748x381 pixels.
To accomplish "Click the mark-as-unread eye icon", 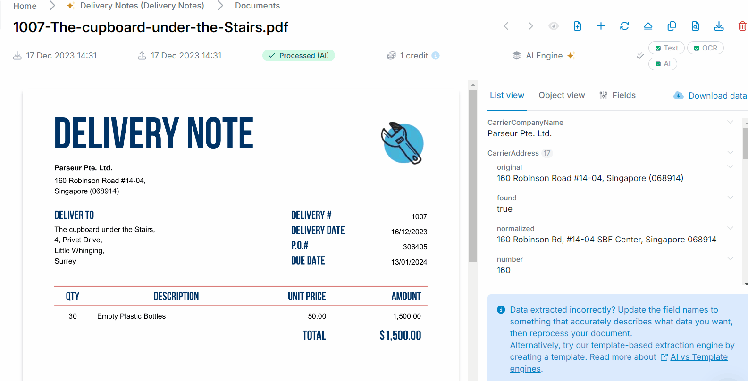I will 554,26.
